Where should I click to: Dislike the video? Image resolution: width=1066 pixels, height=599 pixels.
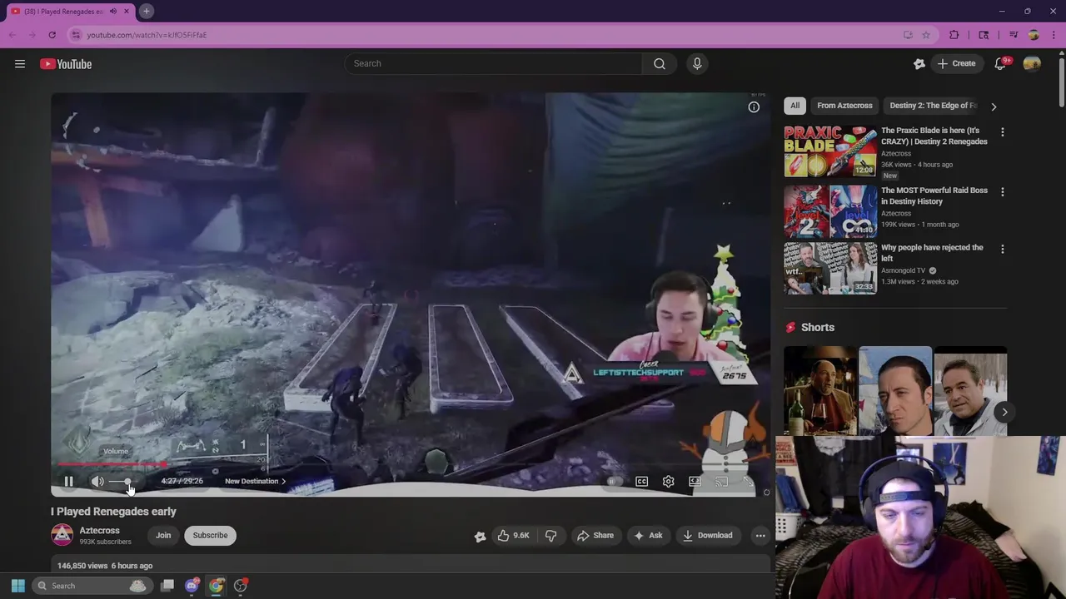tap(550, 535)
